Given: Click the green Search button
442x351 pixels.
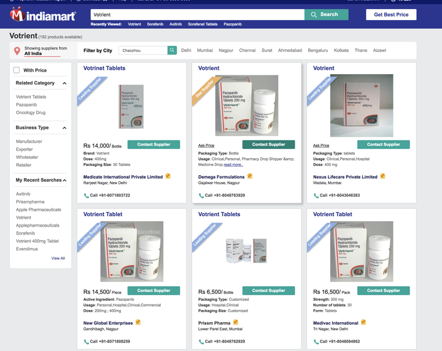Looking at the screenshot, I should point(327,14).
